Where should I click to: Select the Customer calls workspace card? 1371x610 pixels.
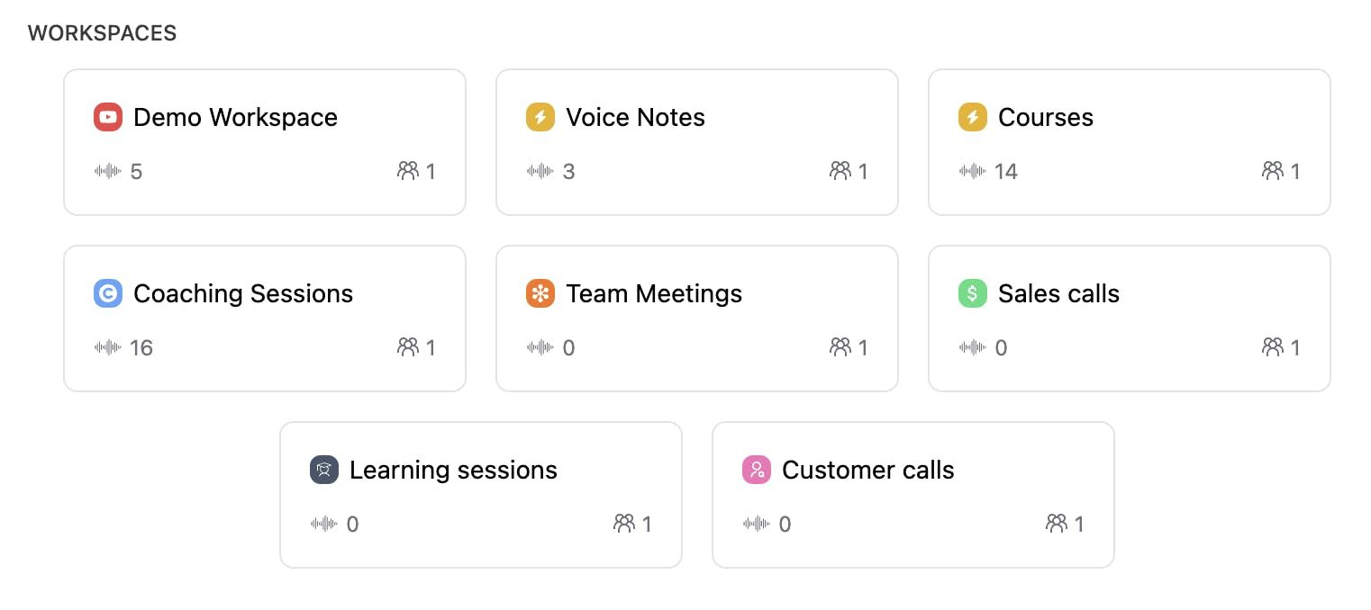[912, 494]
